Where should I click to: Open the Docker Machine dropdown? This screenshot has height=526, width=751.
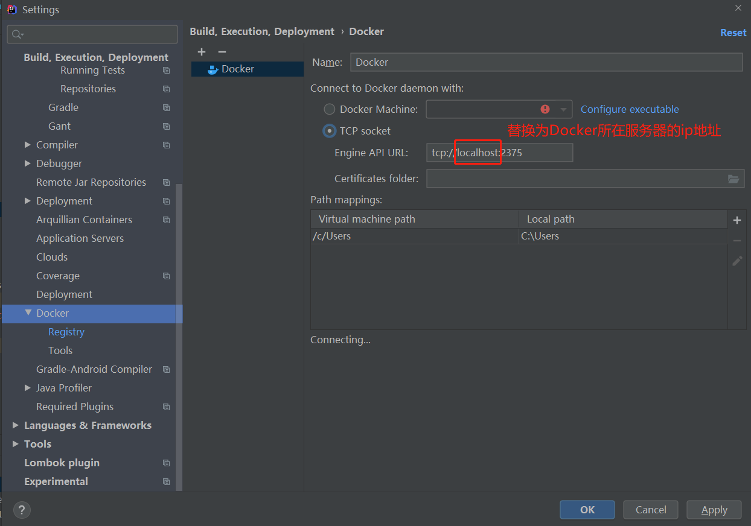click(x=564, y=109)
